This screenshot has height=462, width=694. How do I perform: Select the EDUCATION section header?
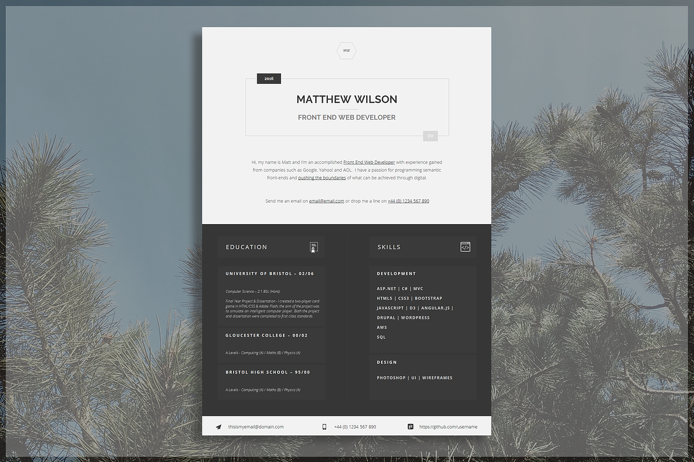coord(246,247)
